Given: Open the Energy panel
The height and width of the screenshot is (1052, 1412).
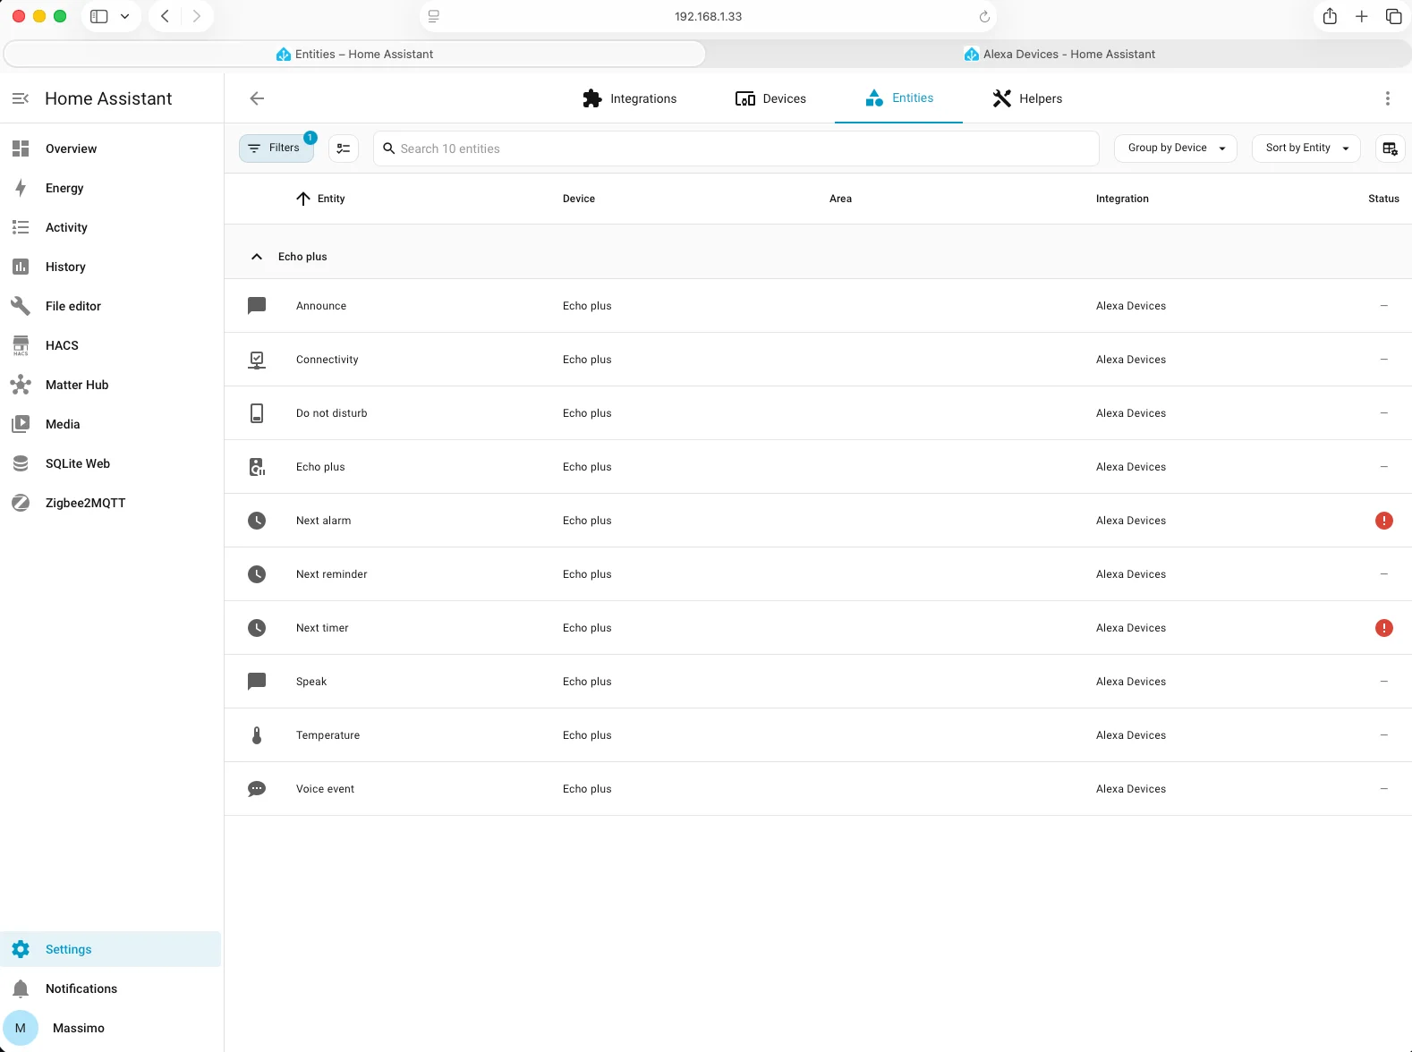Looking at the screenshot, I should click(x=111, y=188).
